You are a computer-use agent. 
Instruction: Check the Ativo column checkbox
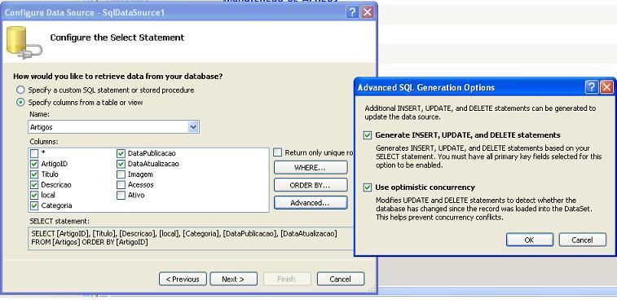click(121, 195)
